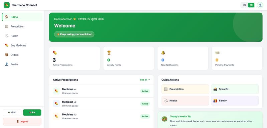267x128 pixels.
Task: Click the Home house icon in sidebar
Action: (7, 17)
